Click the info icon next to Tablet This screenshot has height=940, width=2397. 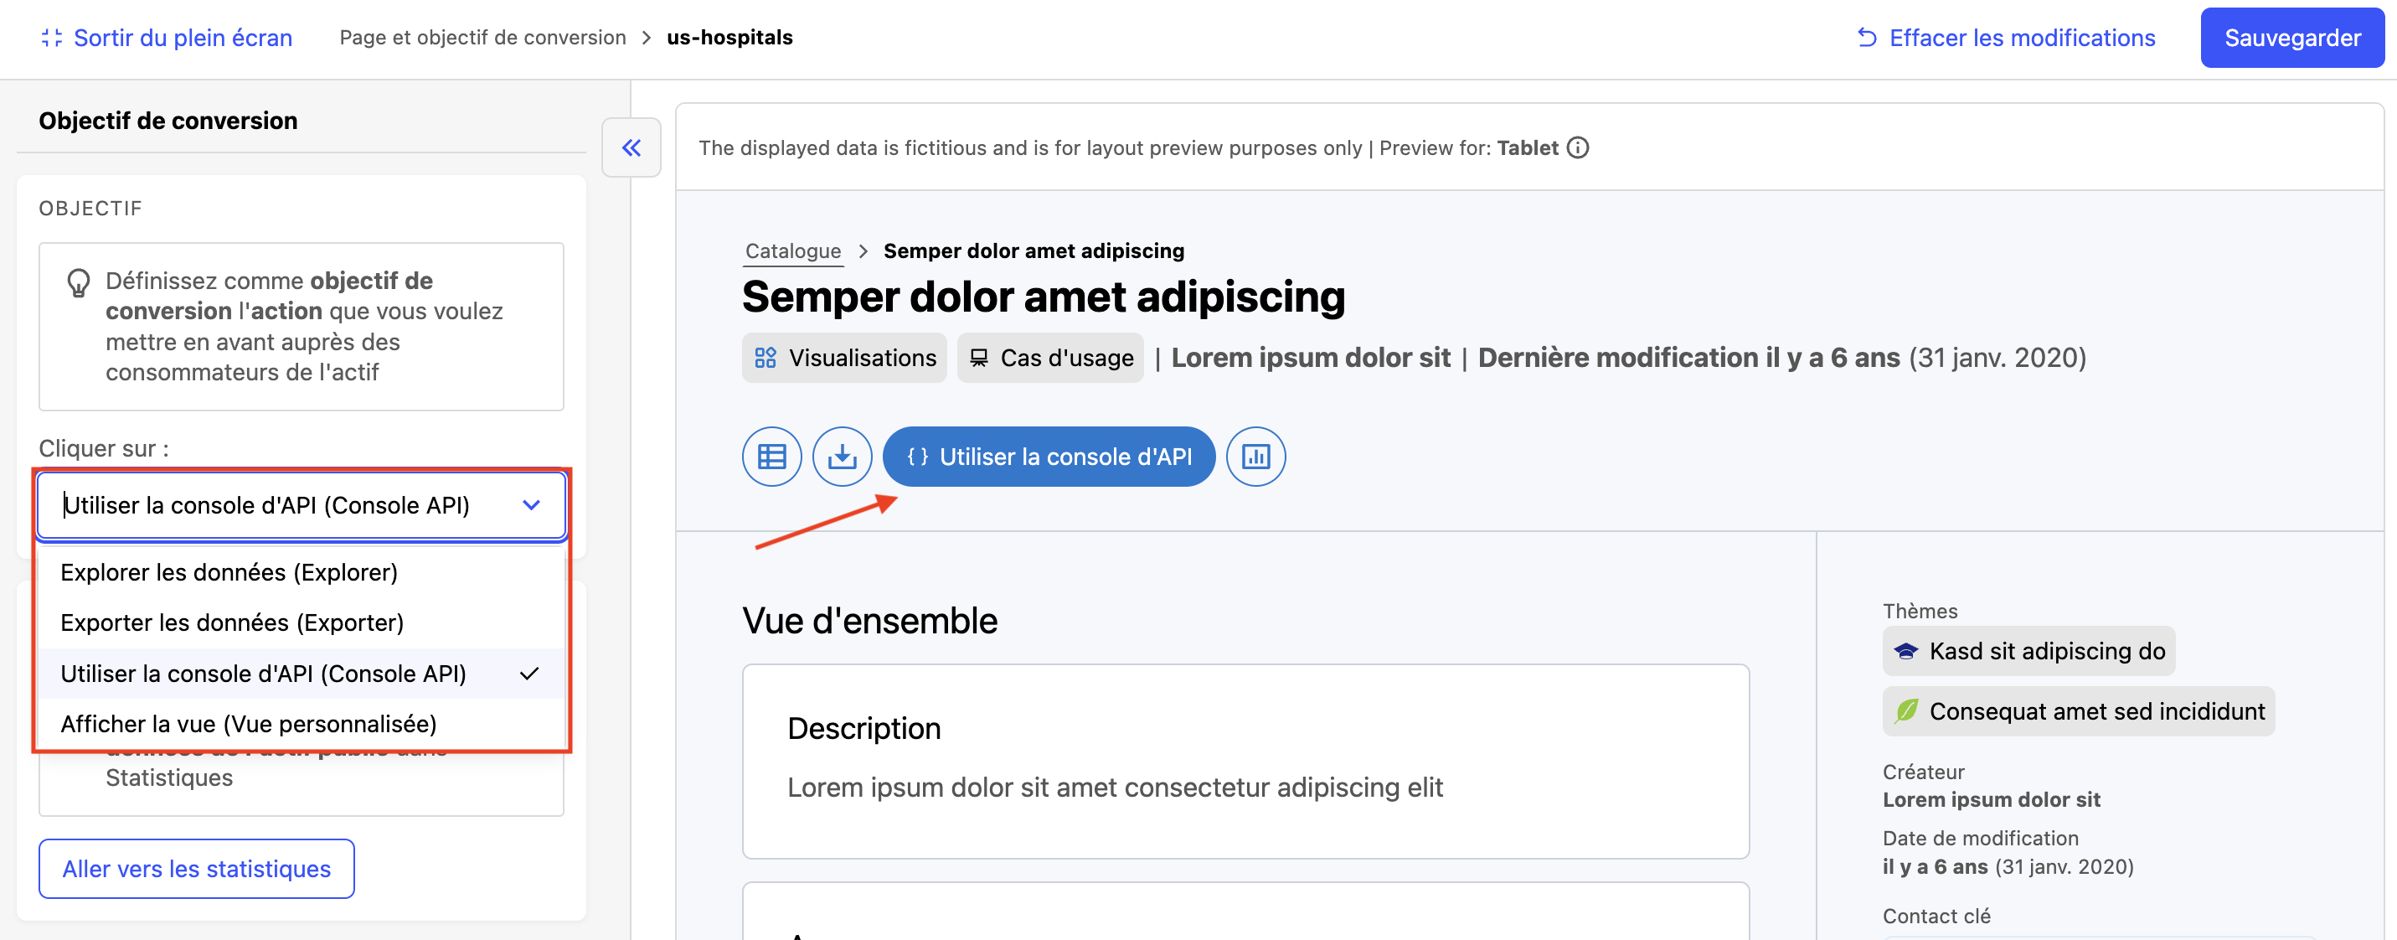point(1578,148)
